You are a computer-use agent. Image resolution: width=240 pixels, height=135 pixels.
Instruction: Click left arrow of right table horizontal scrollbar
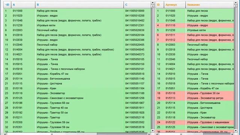(157, 134)
